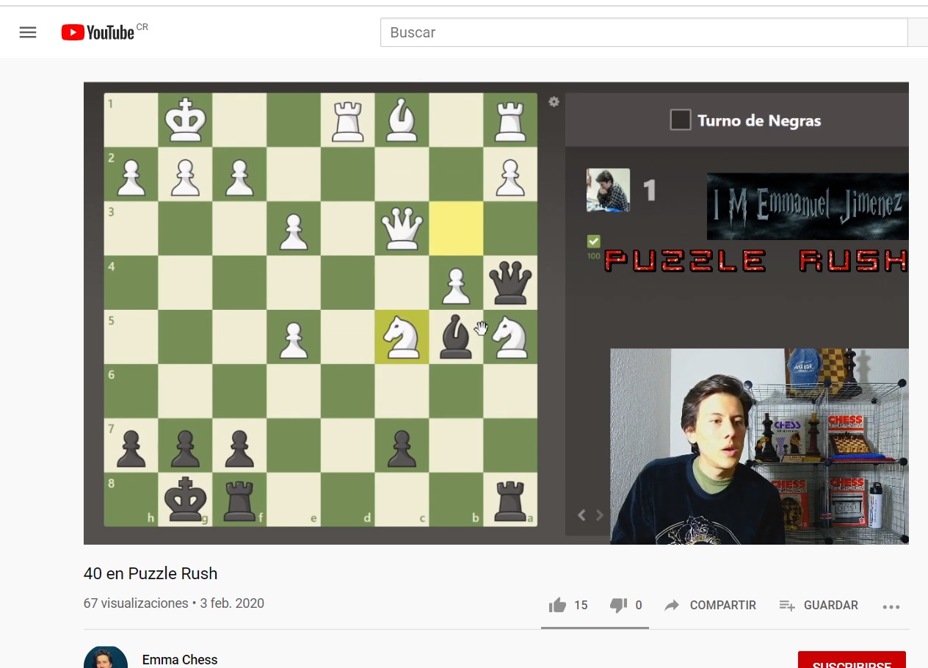928x668 pixels.
Task: Click the PUZZLE RUSH red title text
Action: point(756,261)
